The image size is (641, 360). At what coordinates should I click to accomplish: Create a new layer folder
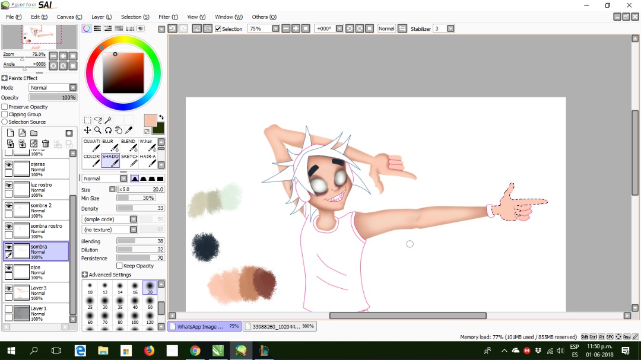[x=34, y=133]
